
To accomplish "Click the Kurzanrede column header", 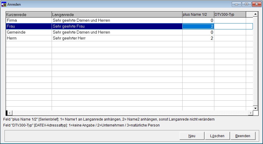I will (29, 15).
